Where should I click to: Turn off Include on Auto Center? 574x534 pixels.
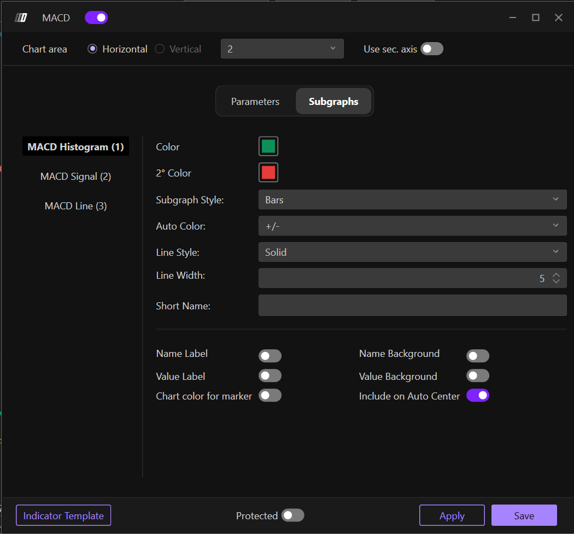[x=477, y=395]
